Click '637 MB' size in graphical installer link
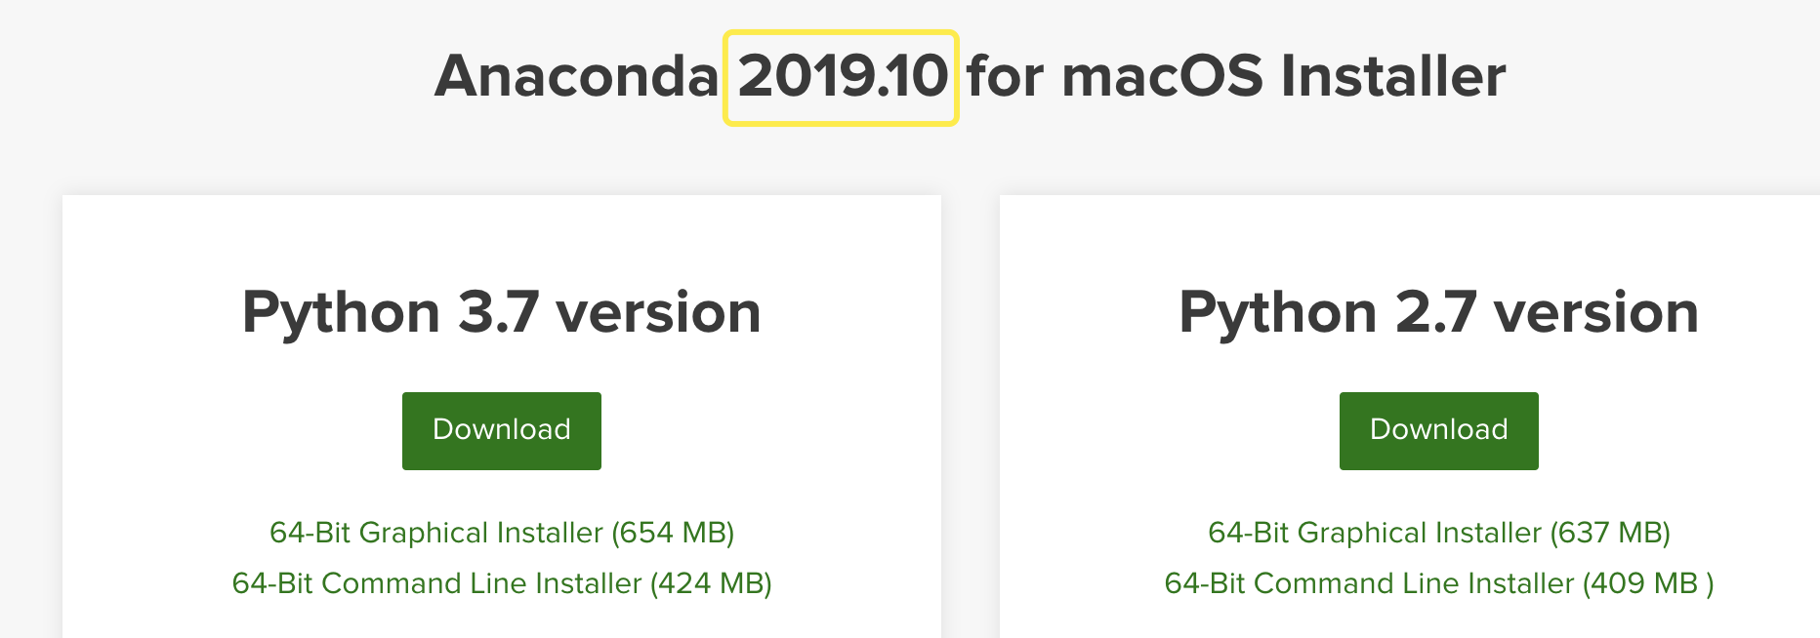 (1611, 533)
